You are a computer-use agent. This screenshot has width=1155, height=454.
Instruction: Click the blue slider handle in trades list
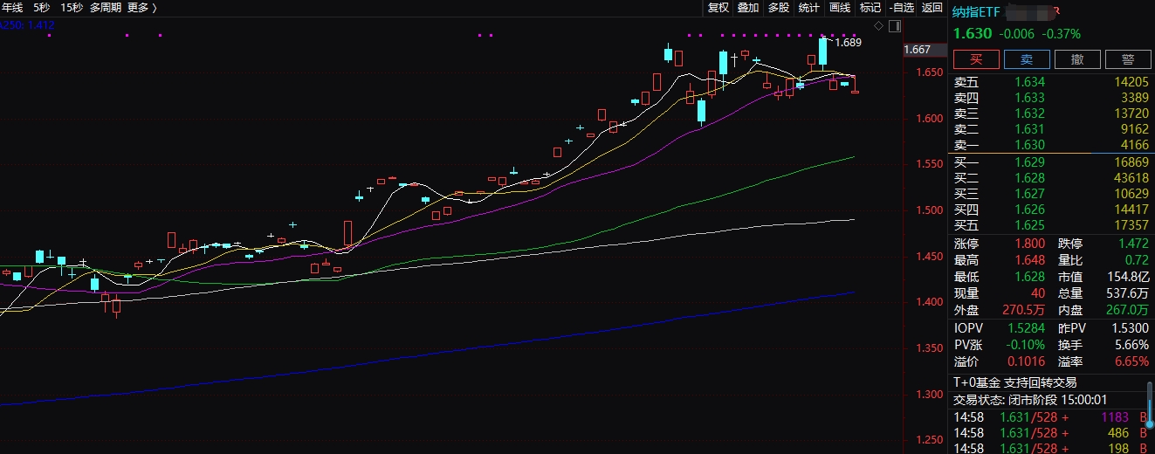(1150, 423)
